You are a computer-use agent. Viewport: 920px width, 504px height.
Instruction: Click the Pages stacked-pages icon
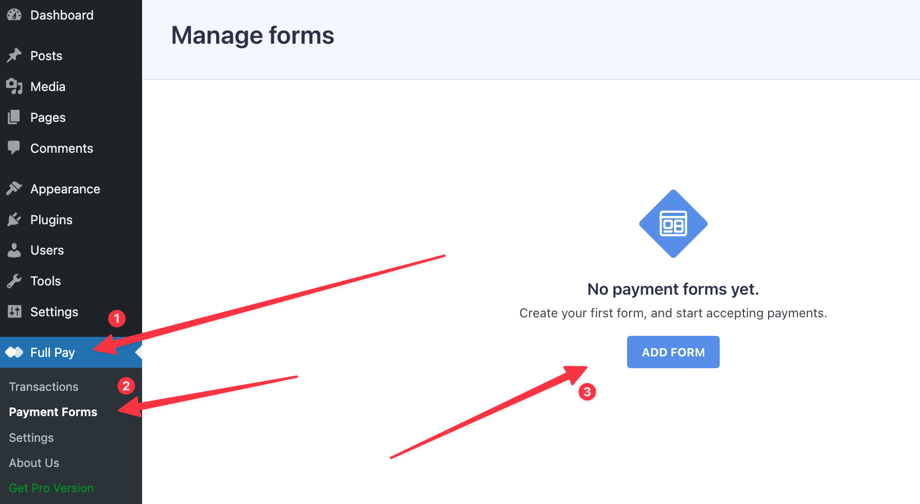coord(15,117)
